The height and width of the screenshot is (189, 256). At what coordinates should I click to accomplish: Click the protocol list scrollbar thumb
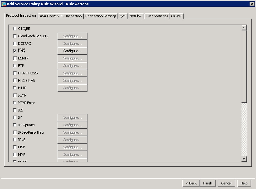tap(244, 66)
